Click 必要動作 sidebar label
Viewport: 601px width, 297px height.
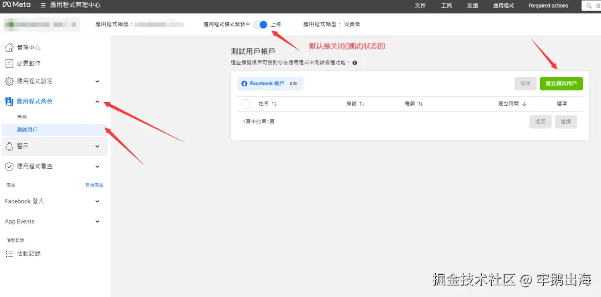(x=29, y=64)
